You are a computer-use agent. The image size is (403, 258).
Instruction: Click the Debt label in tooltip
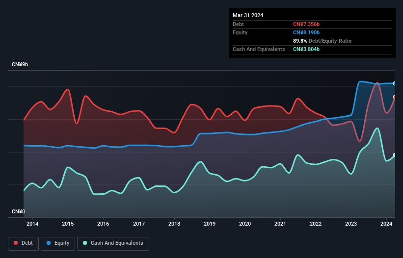pos(238,24)
